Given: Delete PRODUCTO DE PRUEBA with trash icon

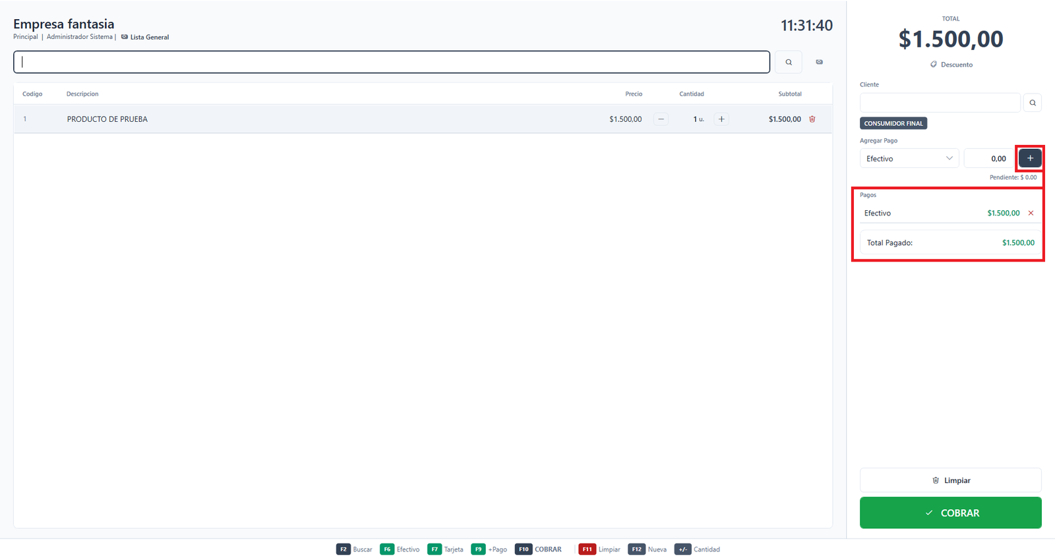Looking at the screenshot, I should (x=812, y=119).
